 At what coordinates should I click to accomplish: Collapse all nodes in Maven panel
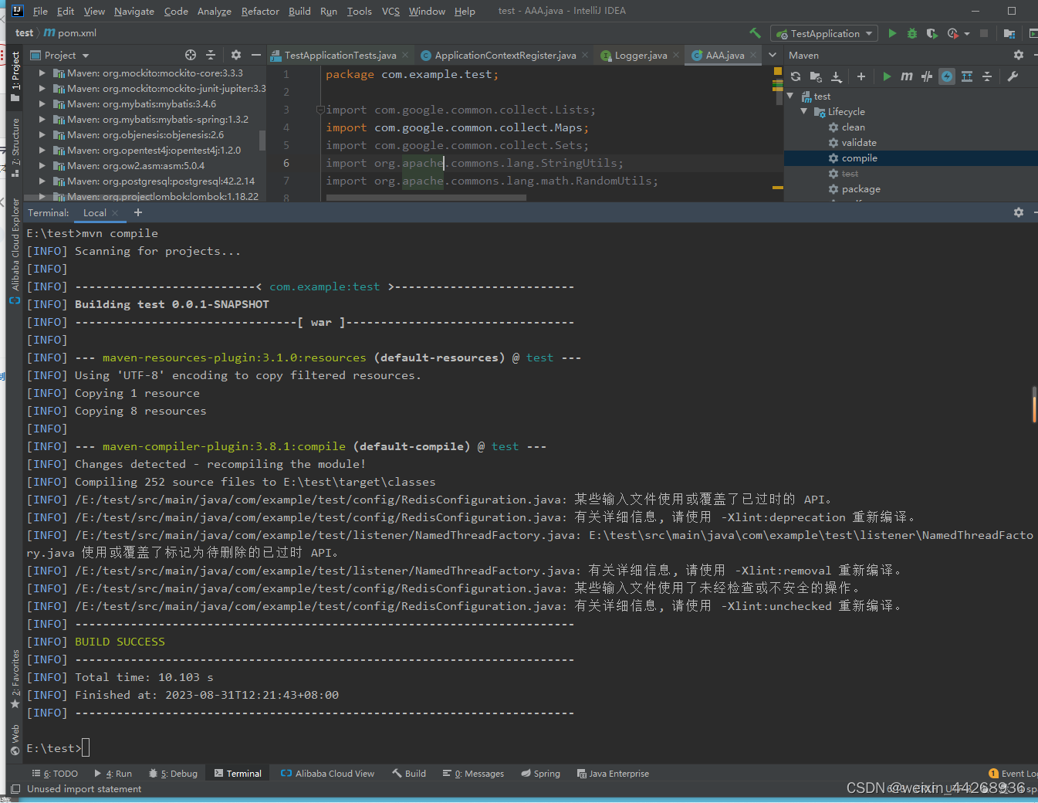pyautogui.click(x=987, y=76)
